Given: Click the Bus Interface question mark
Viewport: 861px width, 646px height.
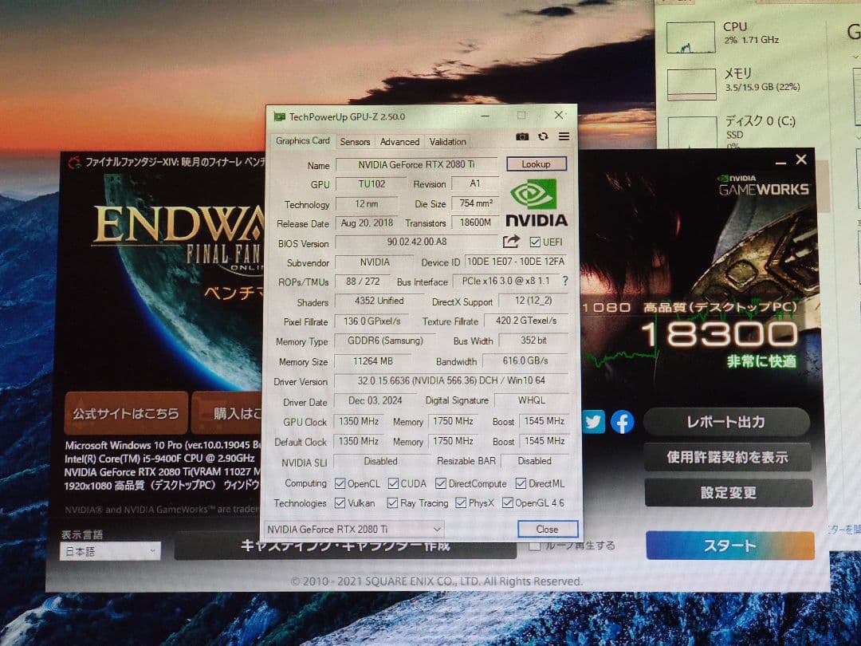Looking at the screenshot, I should tap(565, 281).
